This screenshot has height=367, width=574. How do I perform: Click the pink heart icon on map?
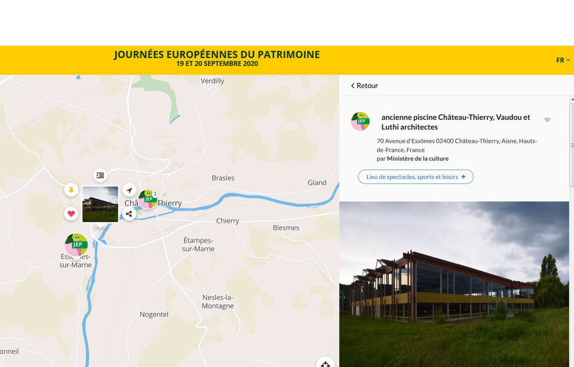coord(71,213)
